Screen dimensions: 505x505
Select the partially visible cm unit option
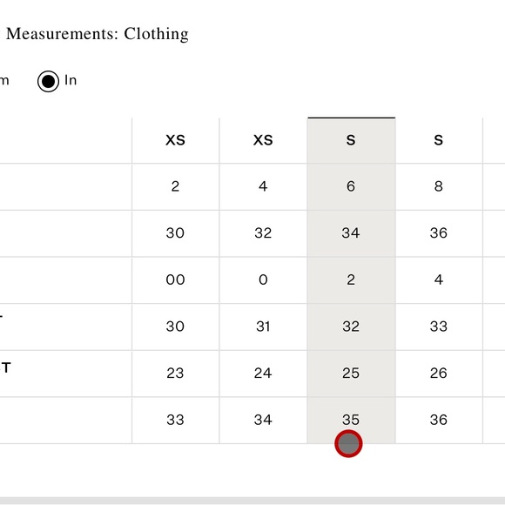tap(4, 80)
